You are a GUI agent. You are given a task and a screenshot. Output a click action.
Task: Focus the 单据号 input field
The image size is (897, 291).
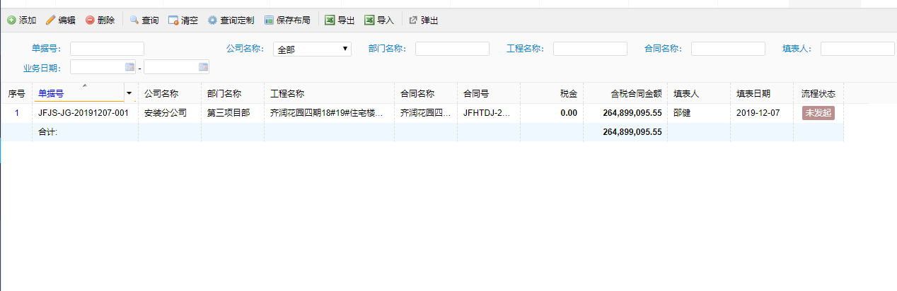click(107, 49)
